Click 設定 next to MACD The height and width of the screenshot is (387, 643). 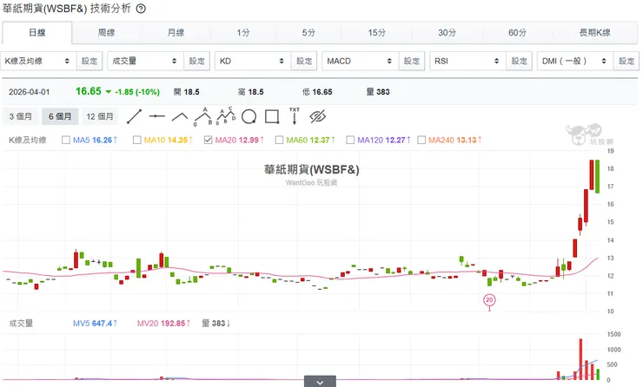coord(412,61)
